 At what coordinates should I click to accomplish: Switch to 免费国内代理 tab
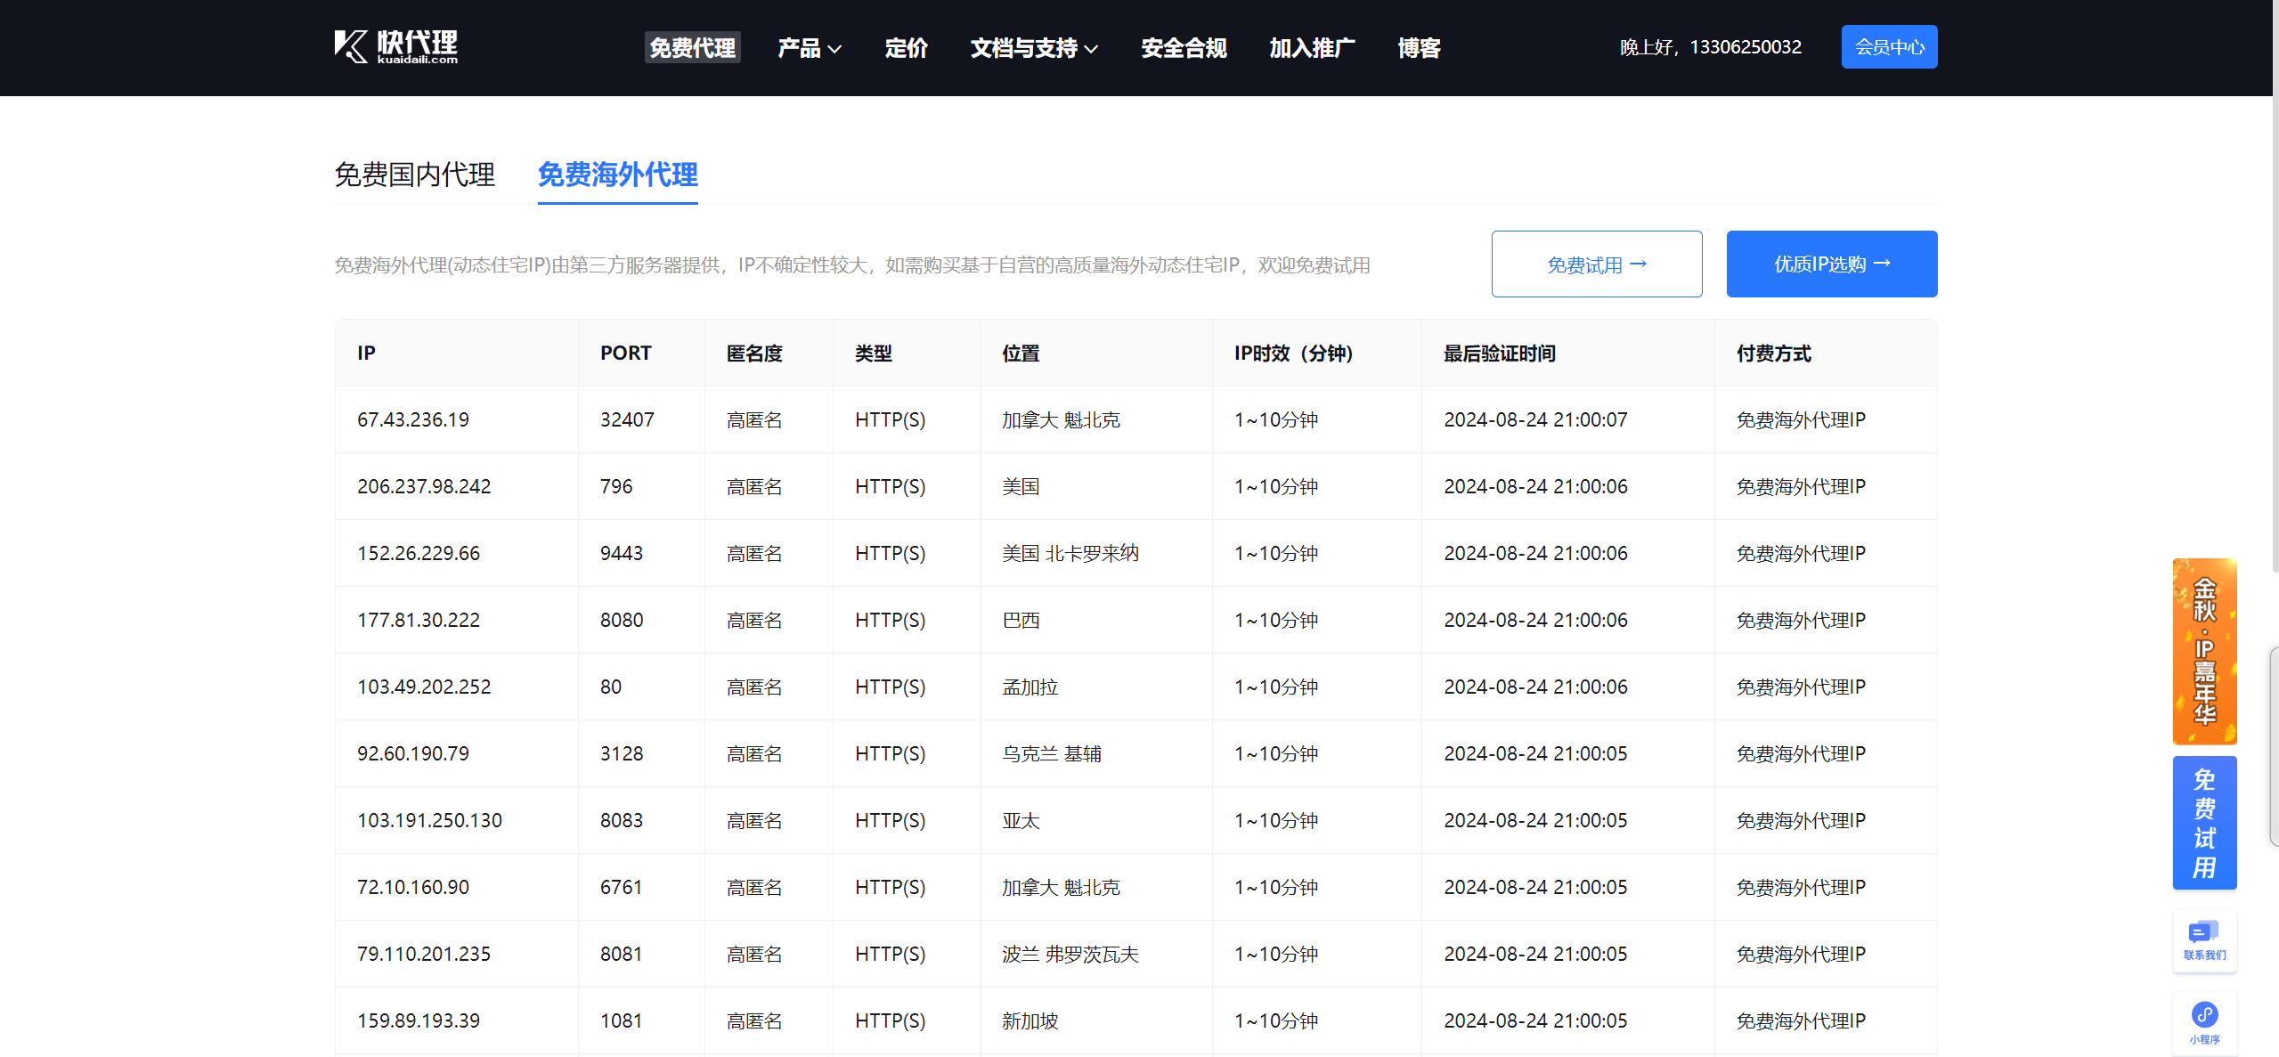pos(414,175)
